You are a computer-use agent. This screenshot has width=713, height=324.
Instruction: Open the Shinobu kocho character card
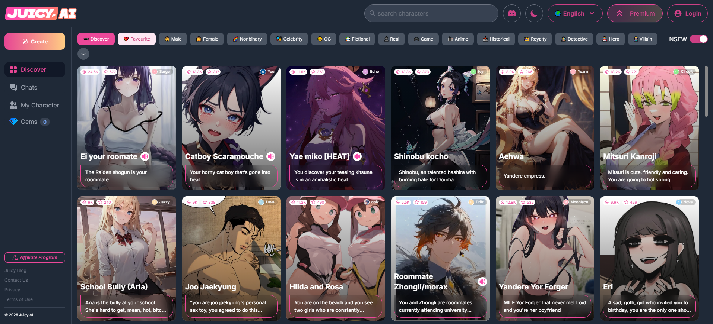pos(440,128)
